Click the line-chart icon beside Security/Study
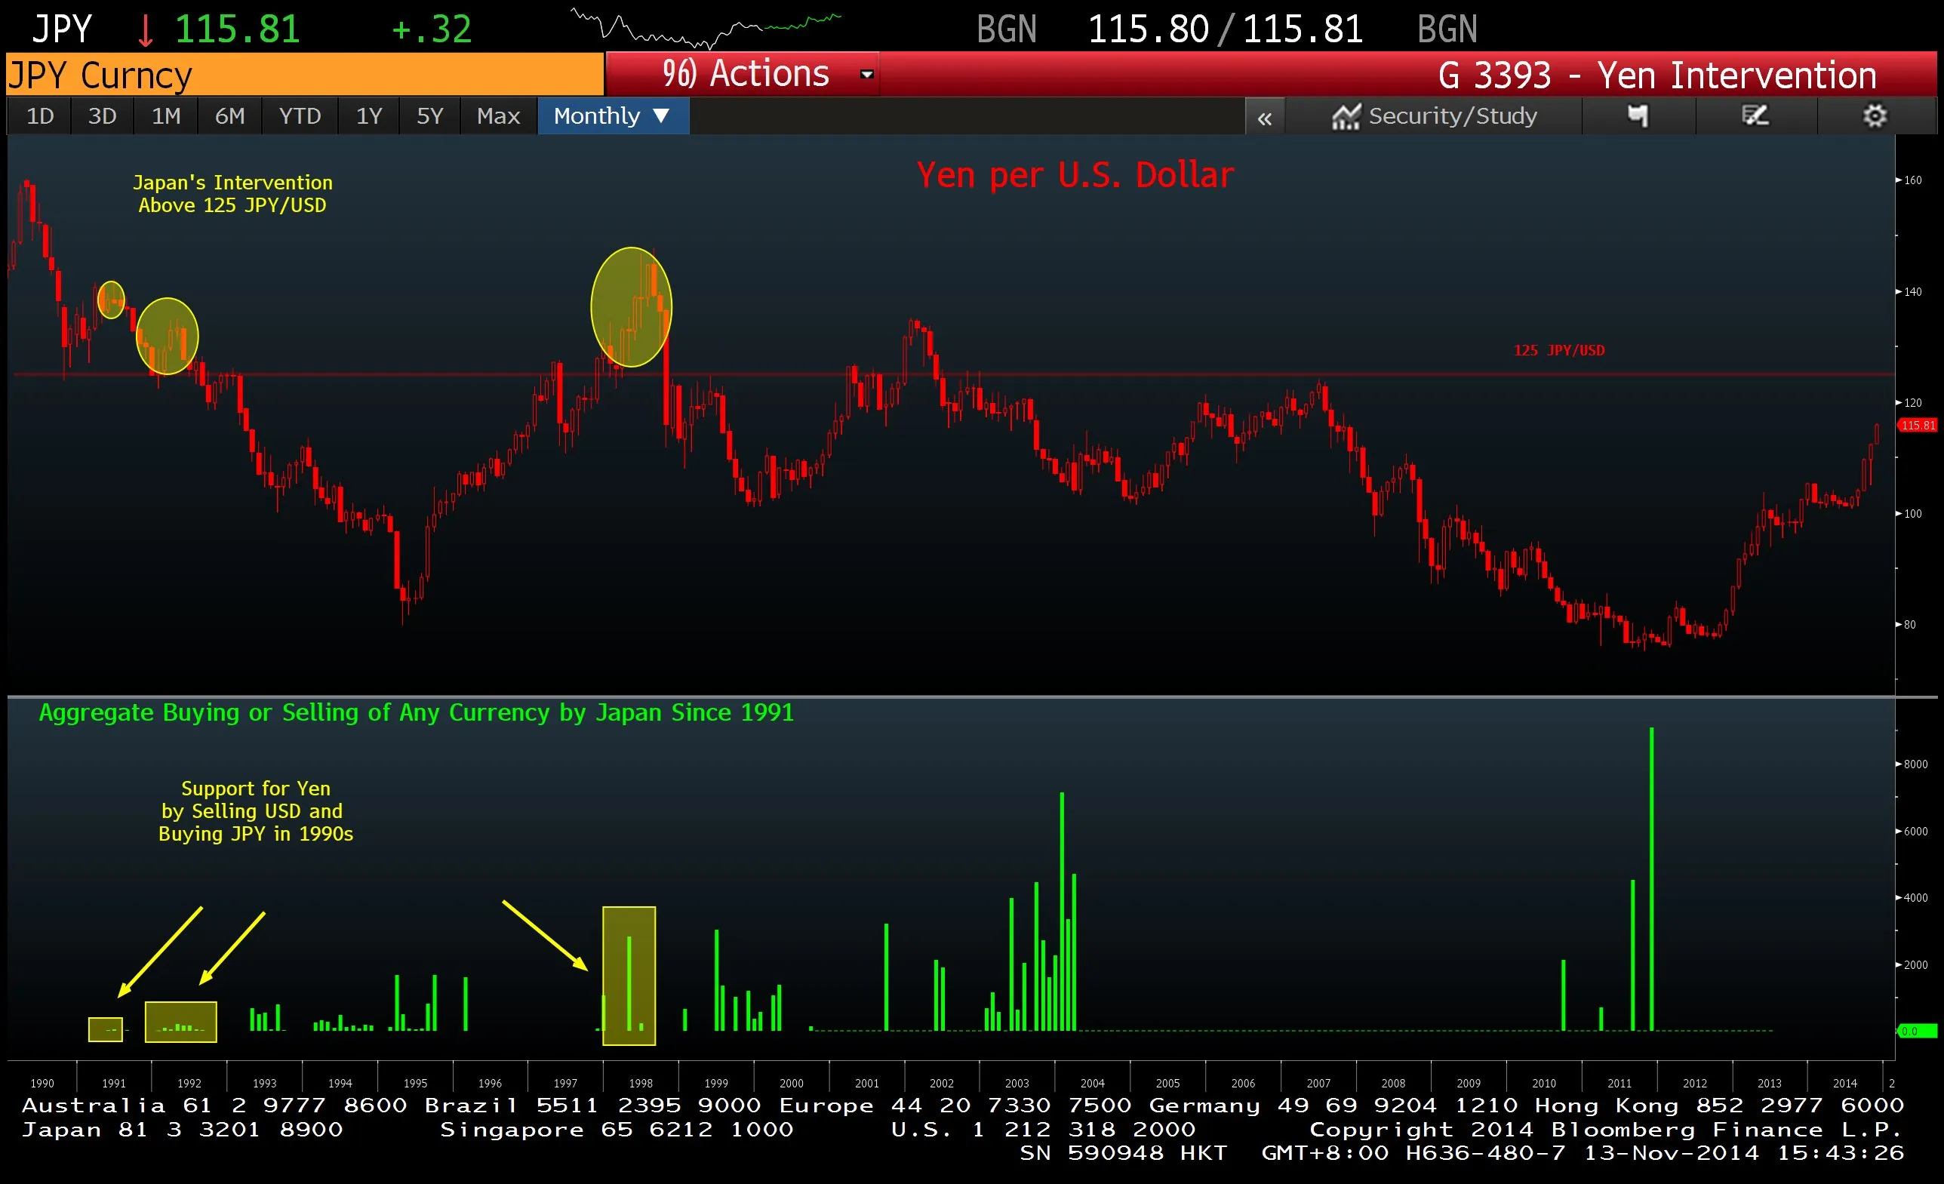The image size is (1944, 1184). pyautogui.click(x=1349, y=115)
